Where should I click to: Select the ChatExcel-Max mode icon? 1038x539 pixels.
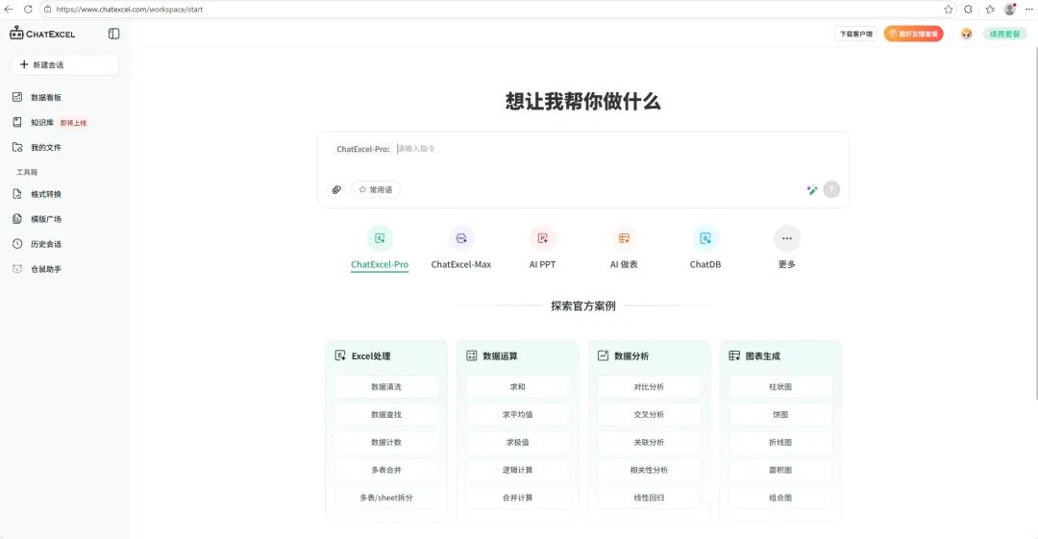point(460,238)
